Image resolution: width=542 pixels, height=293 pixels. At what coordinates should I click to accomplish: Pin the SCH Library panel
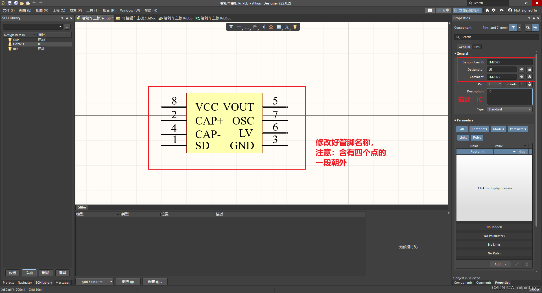67,18
